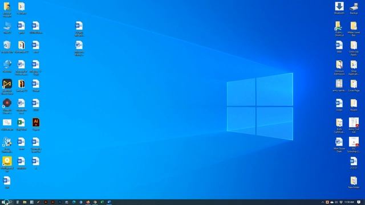
Task: Launch Microsoft Edge from the taskbar
Action: (74, 202)
